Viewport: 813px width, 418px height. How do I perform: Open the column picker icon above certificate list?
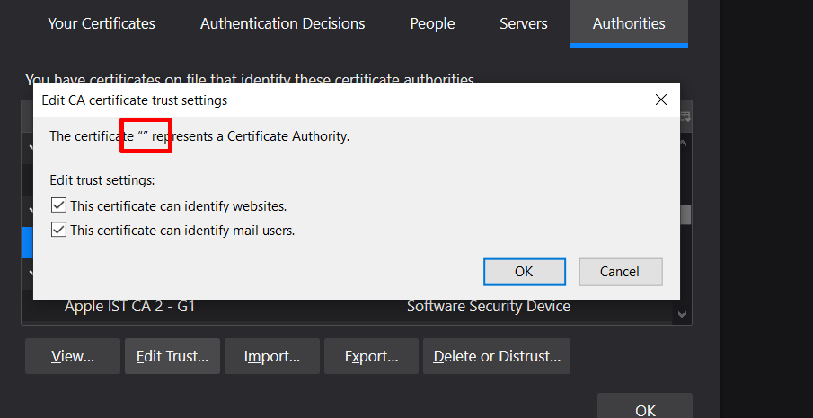(x=685, y=116)
